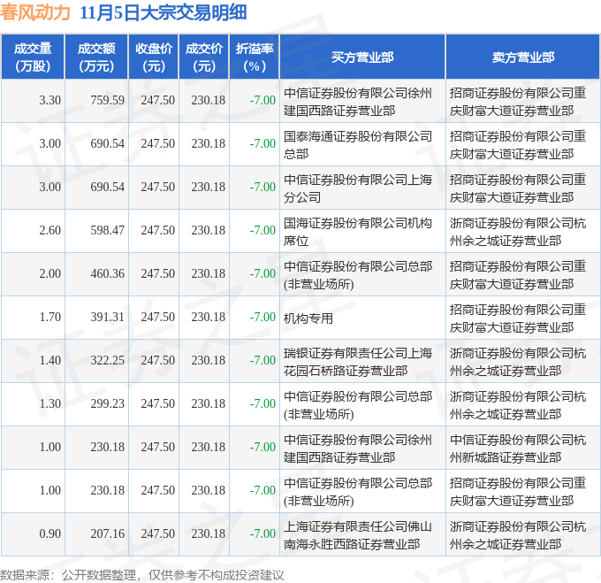Click the 数据来源 disclaimer footer text
This screenshot has height=583, width=601.
[142, 575]
